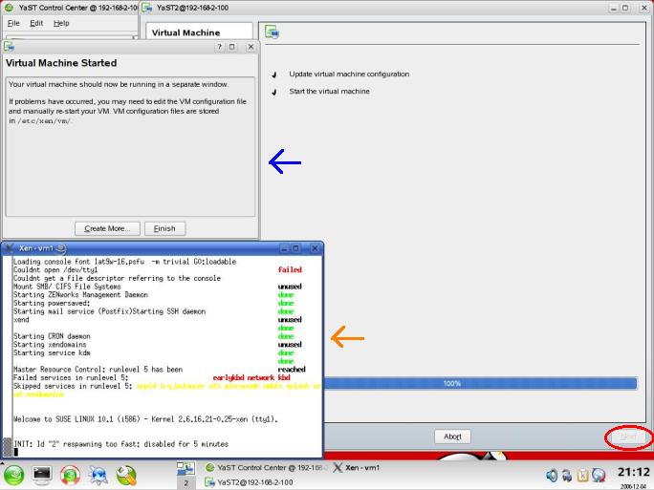Switch to YaST2@192-168-2-100 taskbar entry
654x490 pixels.
click(249, 482)
